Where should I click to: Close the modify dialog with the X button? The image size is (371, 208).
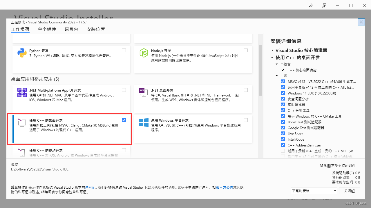pyautogui.click(x=361, y=22)
